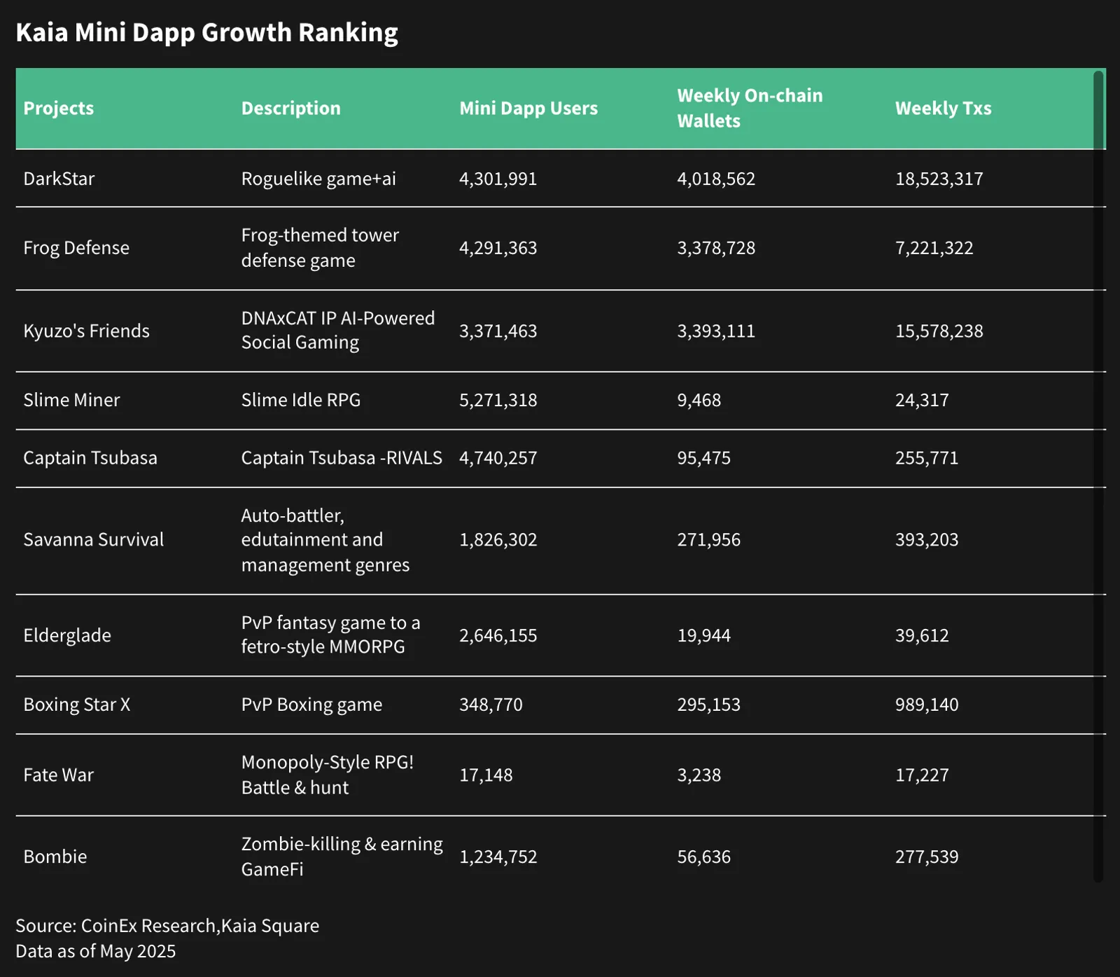Image resolution: width=1120 pixels, height=977 pixels.
Task: Click the Frog Defense project name
Action: point(76,248)
